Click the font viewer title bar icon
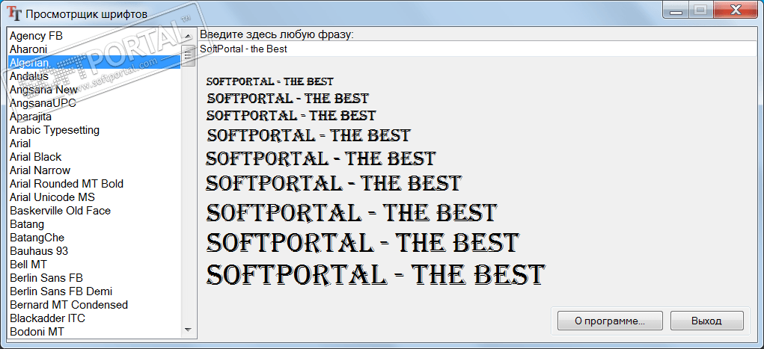This screenshot has height=349, width=764. pyautogui.click(x=15, y=14)
